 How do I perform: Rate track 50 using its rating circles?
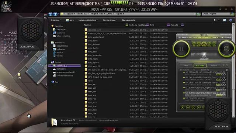tap(221, 85)
